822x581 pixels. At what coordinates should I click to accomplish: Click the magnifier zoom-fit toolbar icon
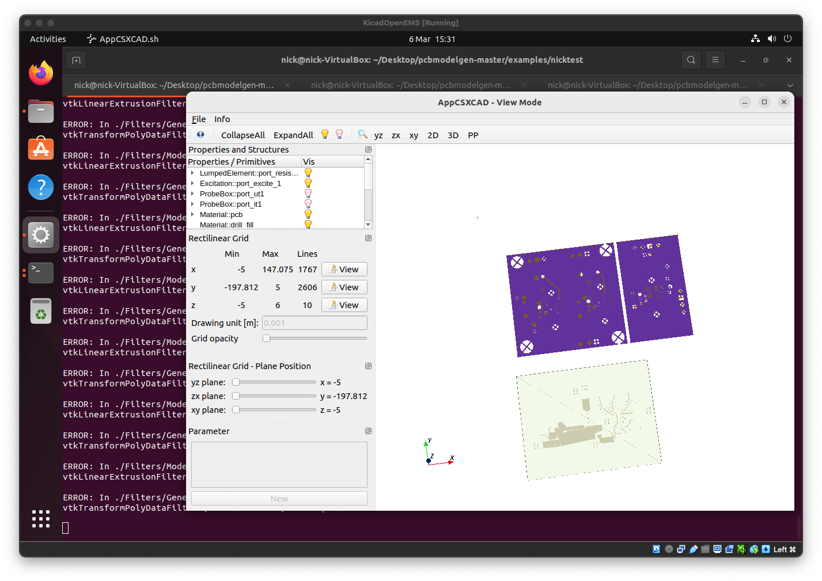point(362,135)
